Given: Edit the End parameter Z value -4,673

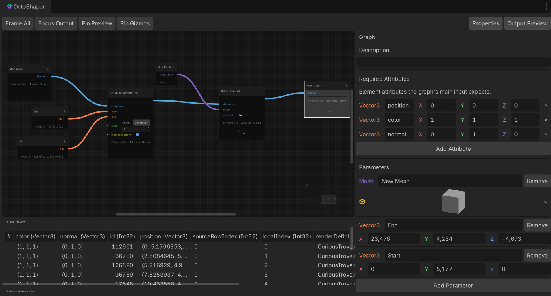Looking at the screenshot, I should [524, 239].
